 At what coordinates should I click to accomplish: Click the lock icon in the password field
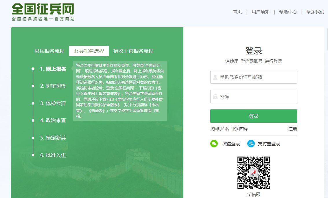coord(215,97)
